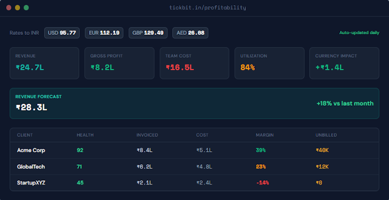Click Acme Corp health score 92
Image resolution: width=389 pixels, height=200 pixels.
(80, 150)
